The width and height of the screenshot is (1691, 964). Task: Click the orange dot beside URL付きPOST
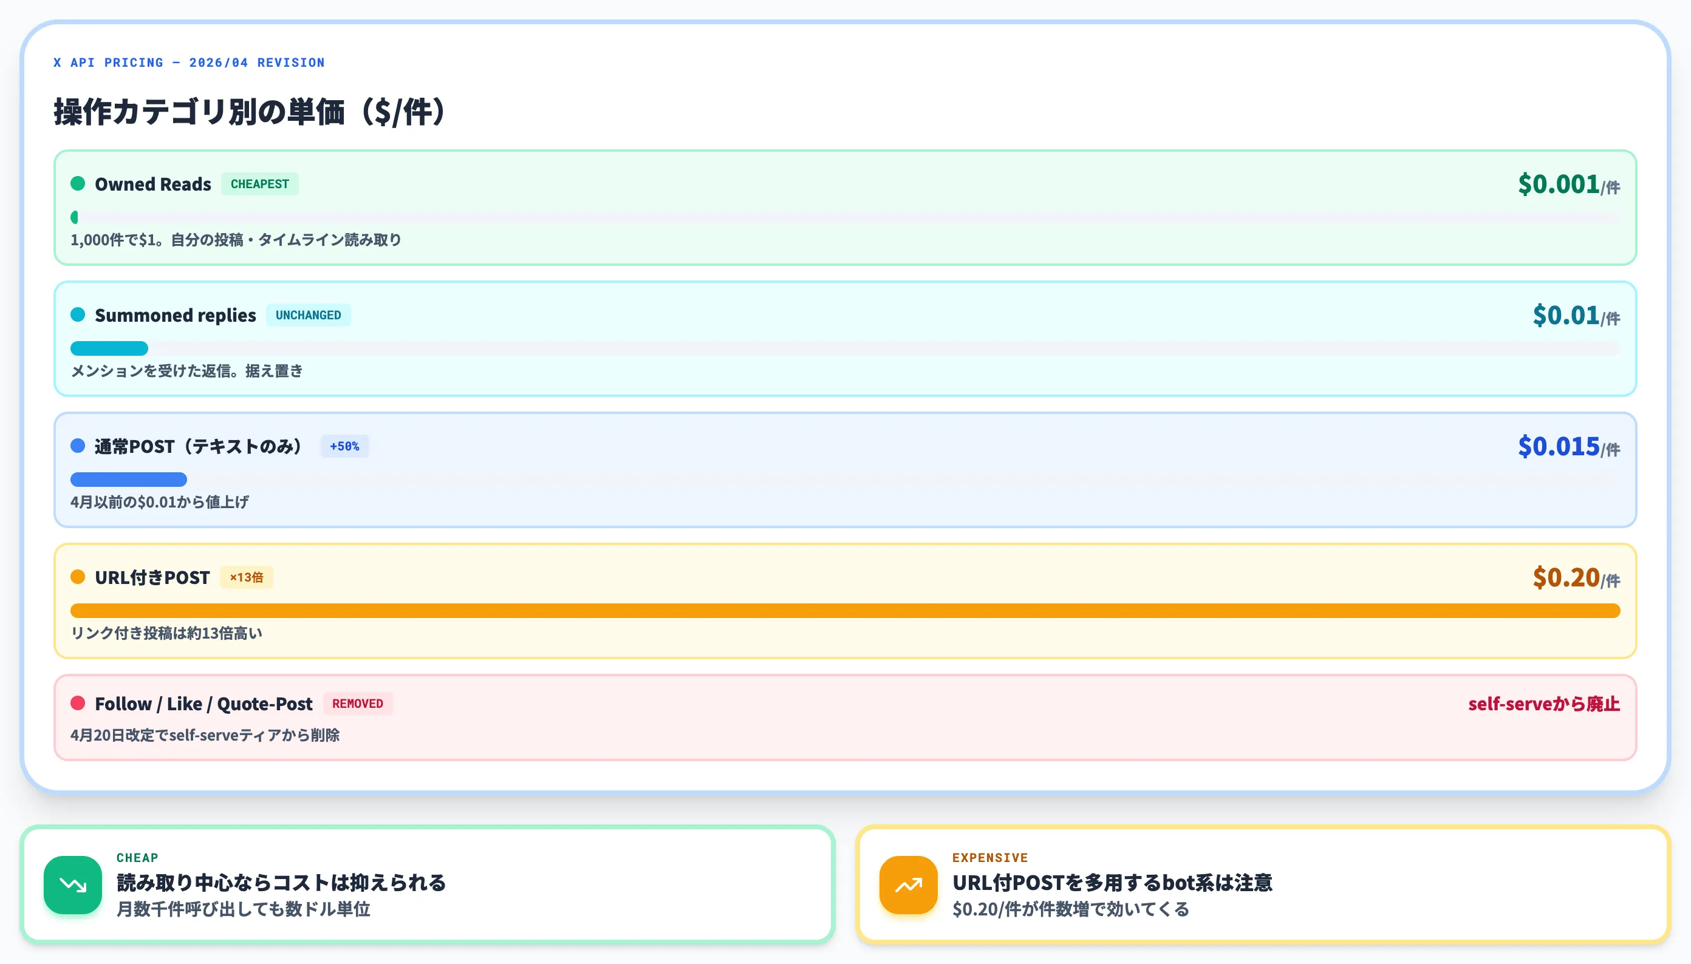(78, 577)
